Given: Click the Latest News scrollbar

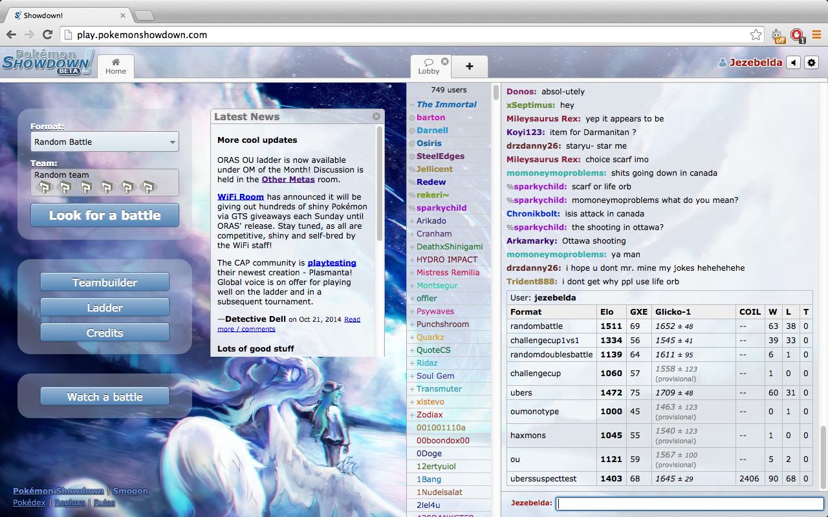Looking at the screenshot, I should point(380,184).
